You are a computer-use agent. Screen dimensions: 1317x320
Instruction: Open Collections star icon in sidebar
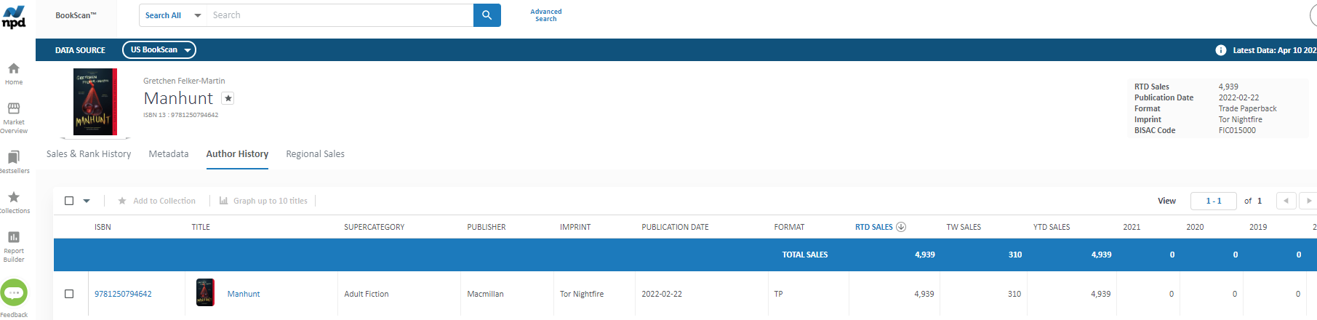click(14, 197)
